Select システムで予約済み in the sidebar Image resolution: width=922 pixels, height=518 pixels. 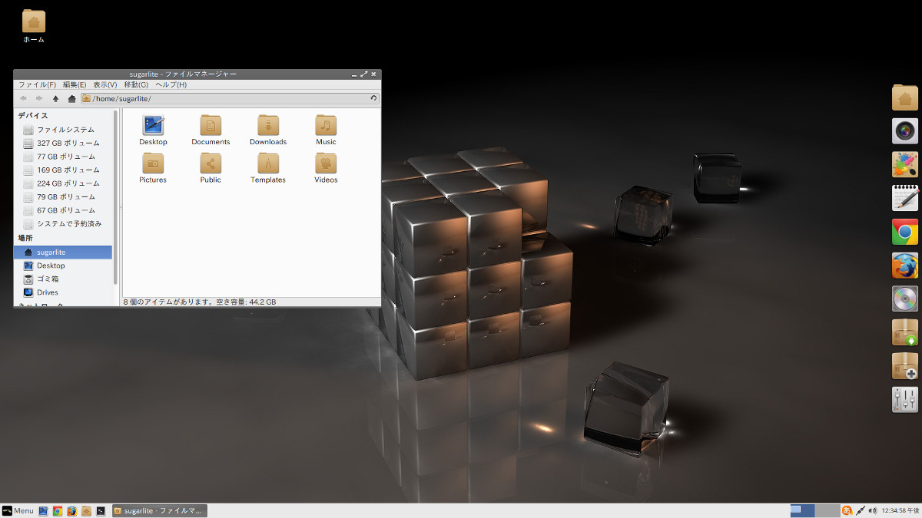64,223
